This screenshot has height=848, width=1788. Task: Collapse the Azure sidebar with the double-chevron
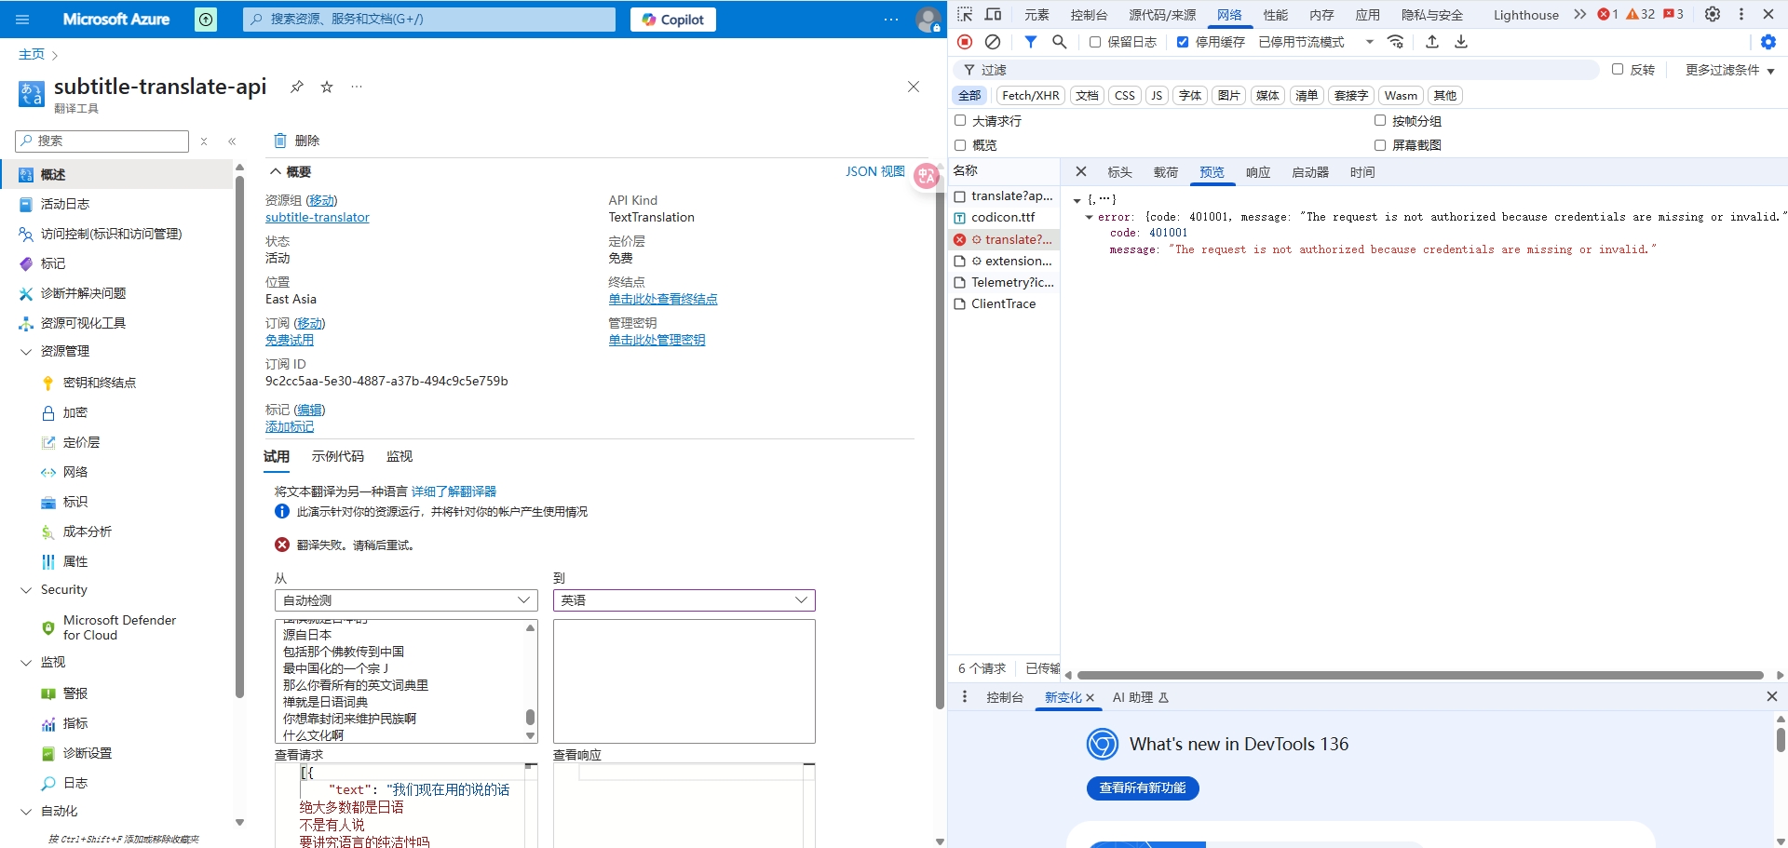[232, 141]
